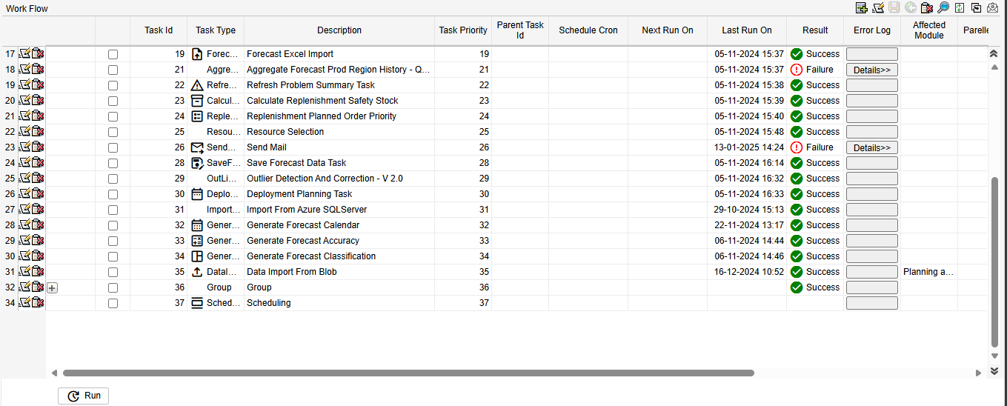Click delete icon for row 17 Forecast Excel Import
This screenshot has height=406, width=1007.
38,54
